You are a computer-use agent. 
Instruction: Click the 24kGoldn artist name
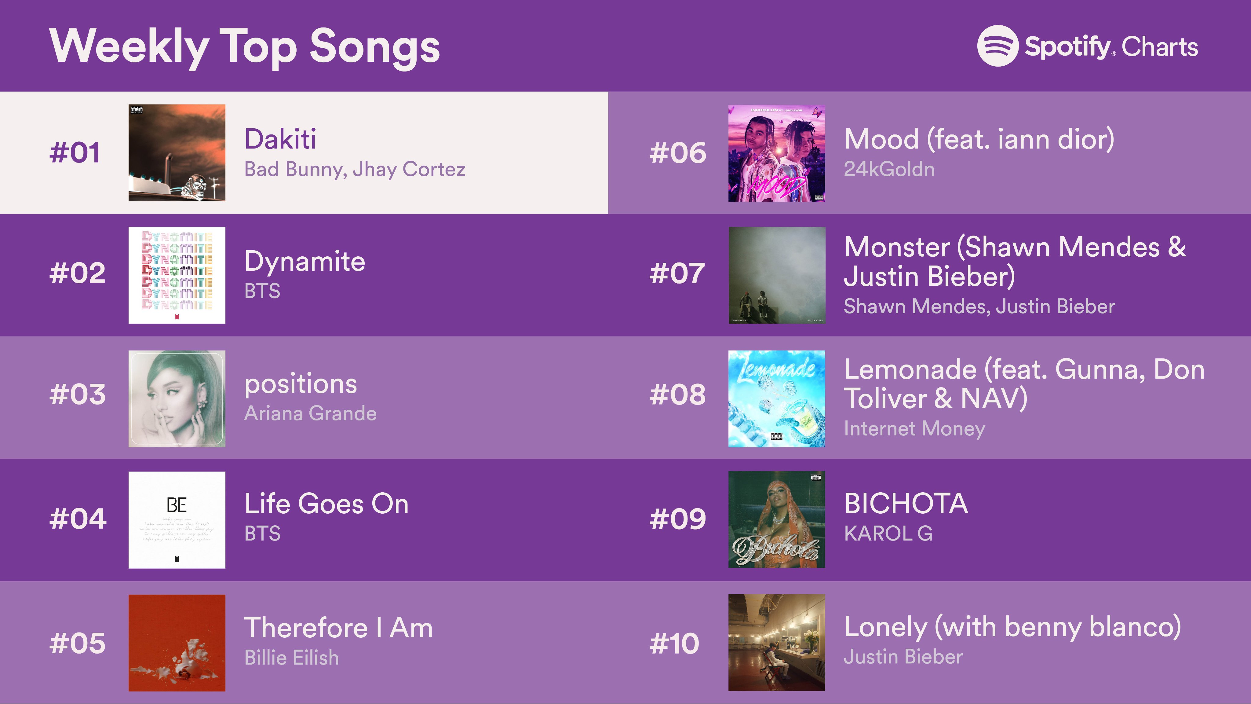tap(889, 170)
